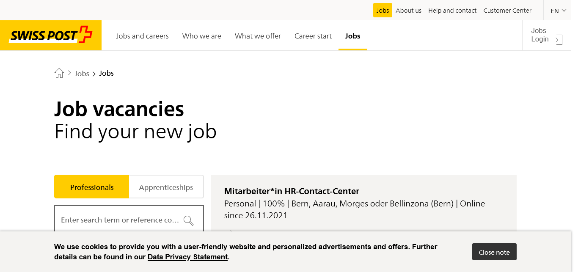Open the Data Privacy Statement link
The image size is (578, 272).
[x=187, y=257]
